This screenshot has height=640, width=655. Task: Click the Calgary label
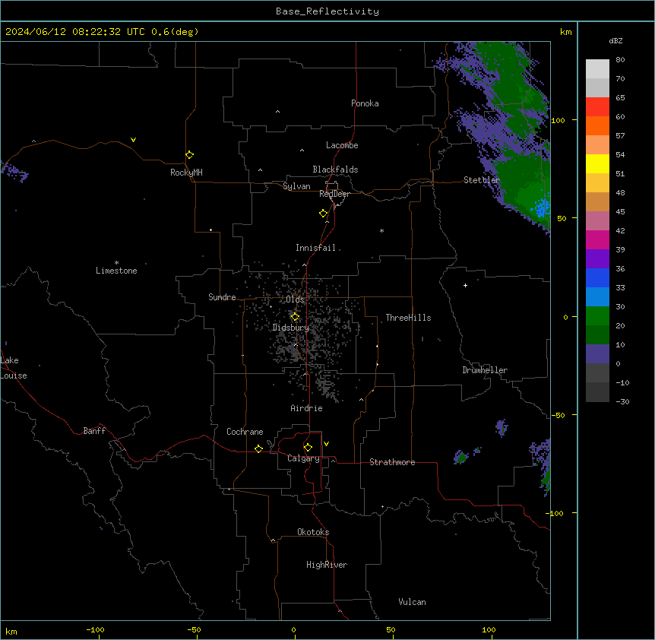pos(303,458)
